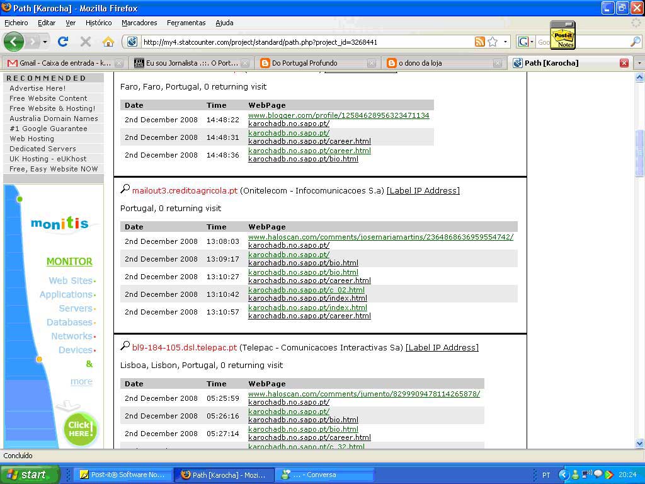Click magnifier icon beside mailout3.creditoagricola.pt
The width and height of the screenshot is (645, 484).
click(x=125, y=189)
